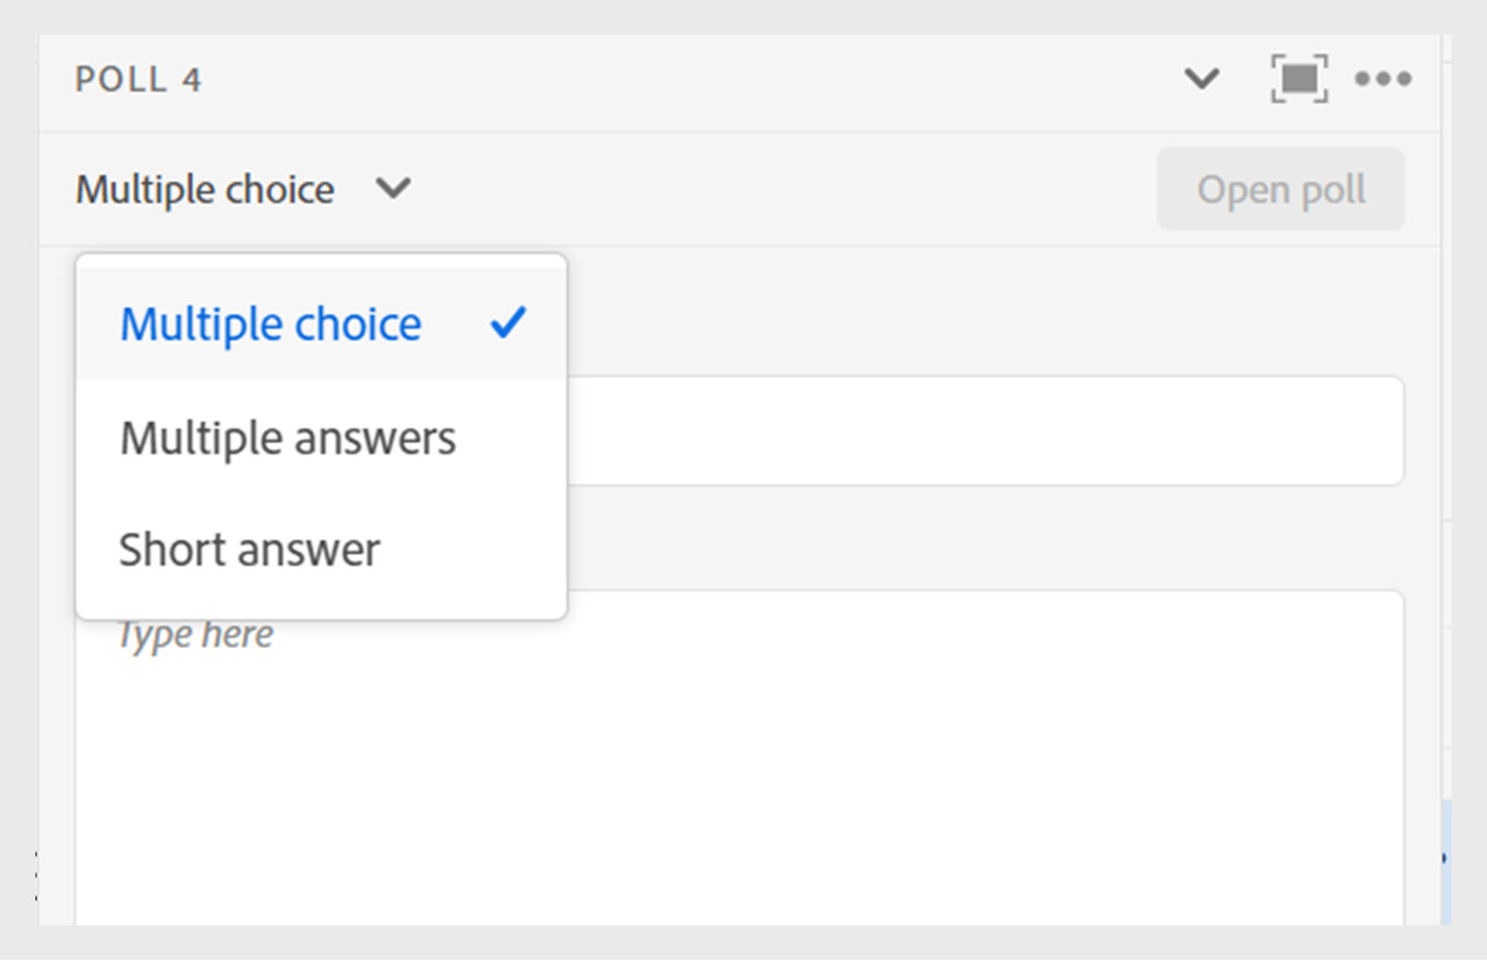Screen dimensions: 1487x960
Task: Switch poll type to Short answer
Action: (250, 549)
